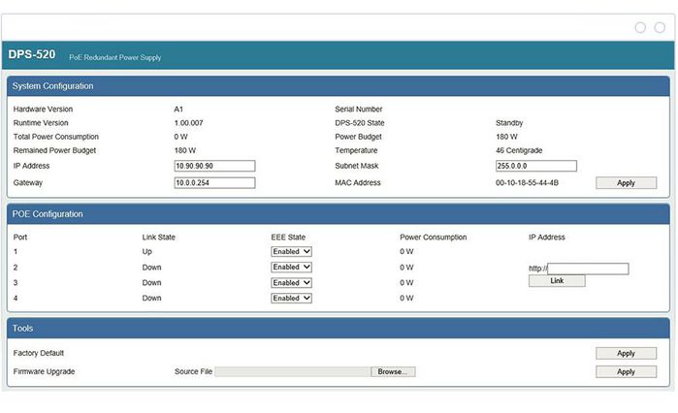This screenshot has width=678, height=413.
Task: Open EEE State dropdown for port 1
Action: [291, 251]
